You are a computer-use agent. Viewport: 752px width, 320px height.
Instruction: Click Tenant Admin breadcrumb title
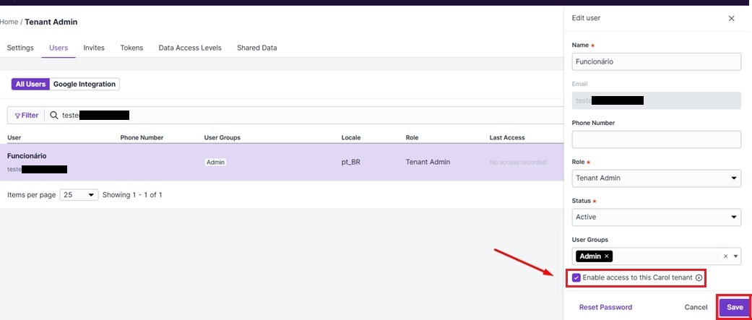[x=51, y=22]
